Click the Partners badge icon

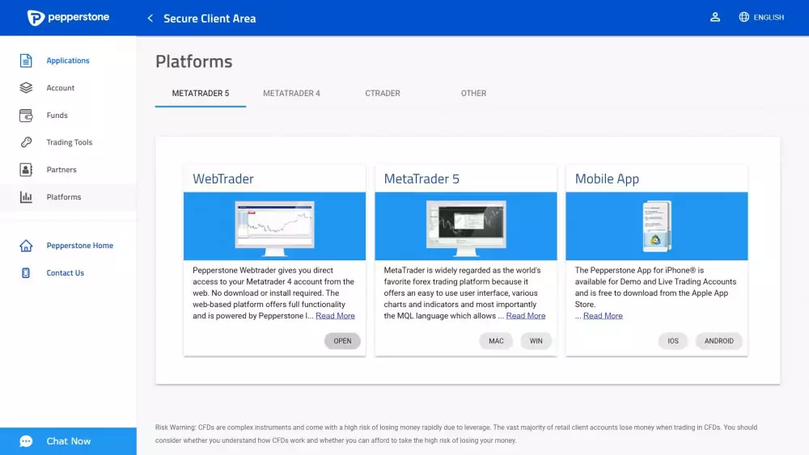pyautogui.click(x=26, y=170)
